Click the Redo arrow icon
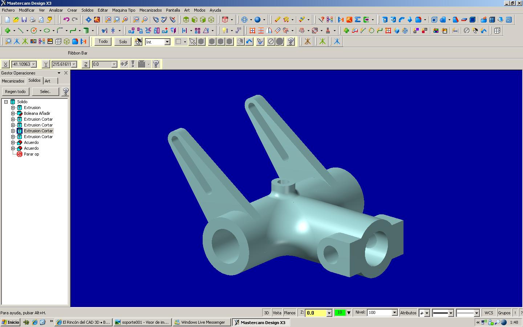The height and width of the screenshot is (327, 523). tap(75, 20)
